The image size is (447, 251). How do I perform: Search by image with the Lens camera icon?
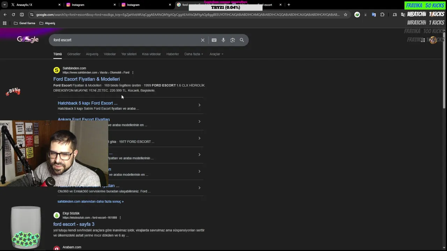pyautogui.click(x=233, y=40)
